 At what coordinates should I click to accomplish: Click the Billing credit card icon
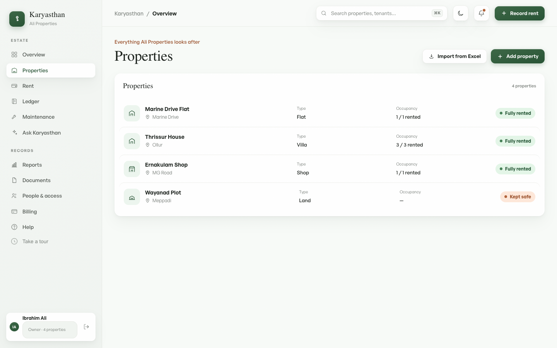click(x=14, y=212)
